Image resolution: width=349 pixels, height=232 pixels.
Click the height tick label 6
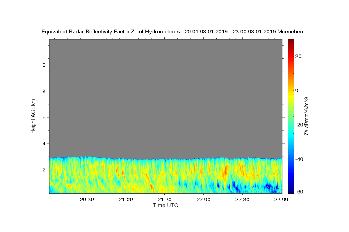click(x=44, y=117)
